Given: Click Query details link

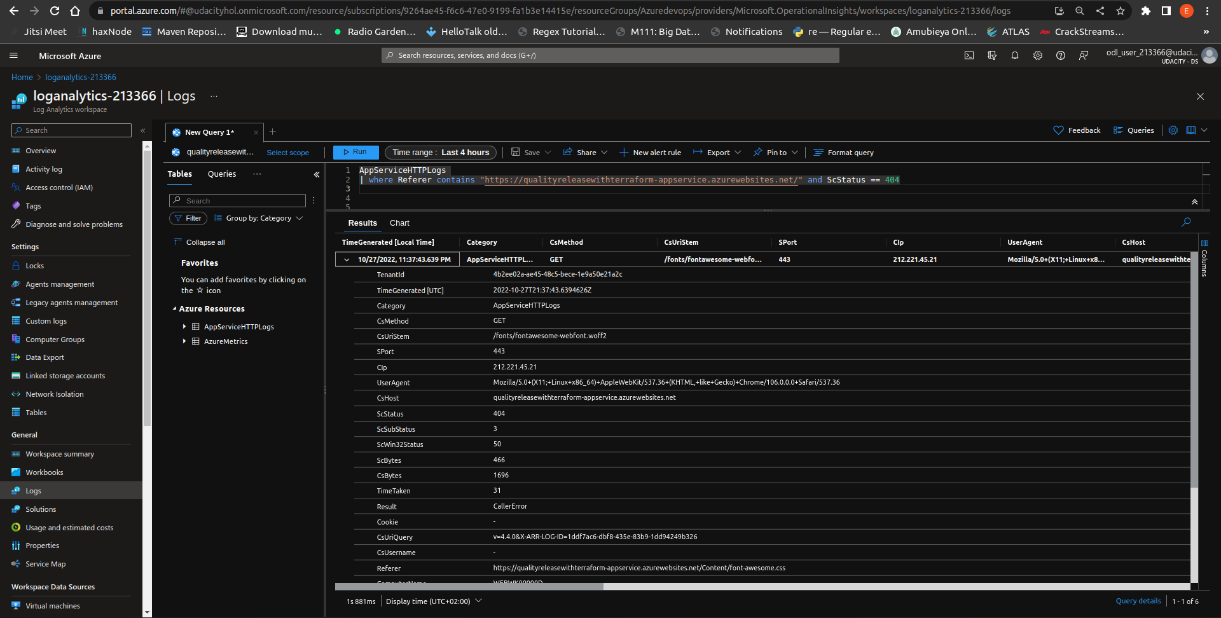Looking at the screenshot, I should pos(1138,601).
